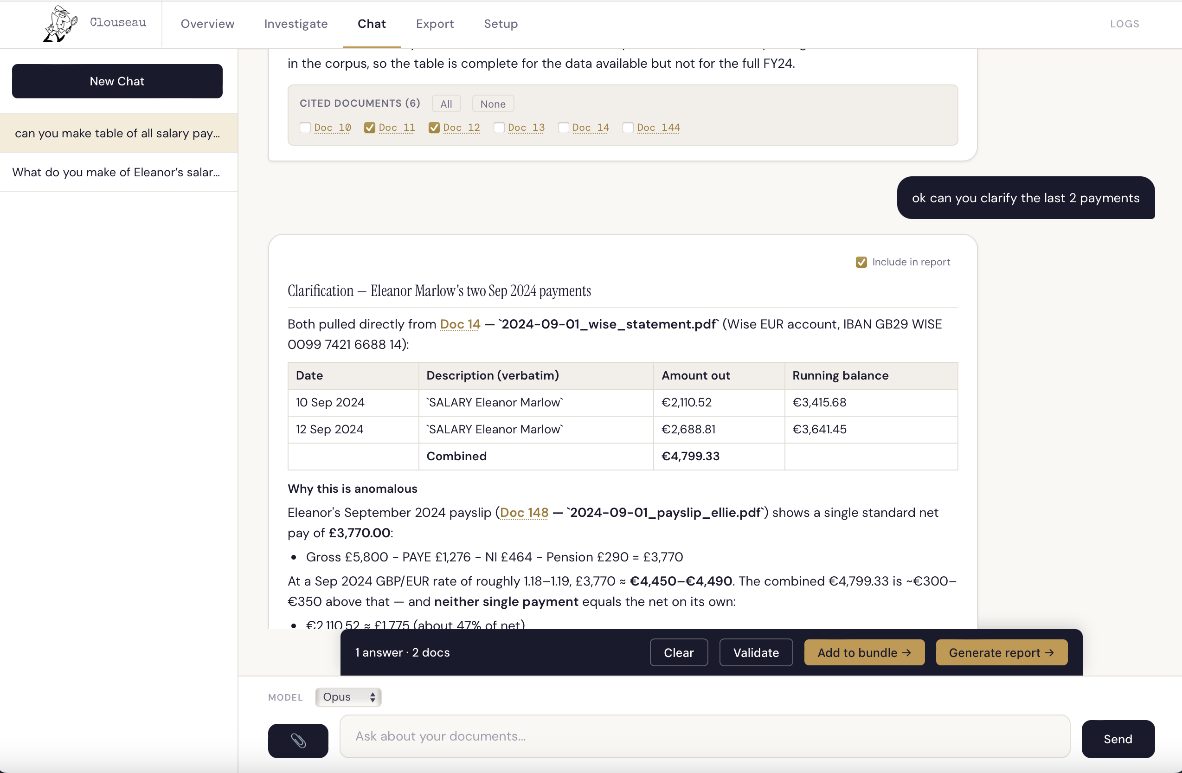Viewport: 1182px width, 773px height.
Task: Open the Overview tab
Action: coord(208,24)
